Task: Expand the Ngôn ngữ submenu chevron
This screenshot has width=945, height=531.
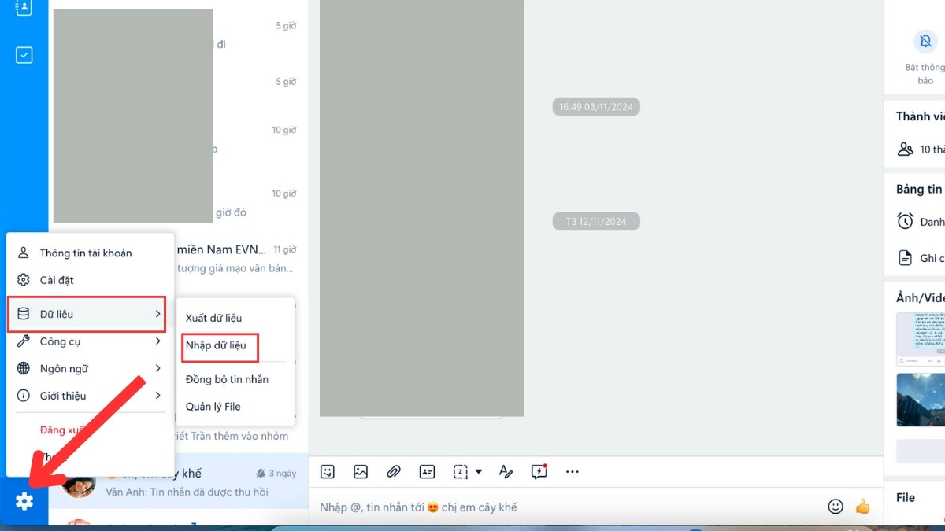Action: point(158,368)
